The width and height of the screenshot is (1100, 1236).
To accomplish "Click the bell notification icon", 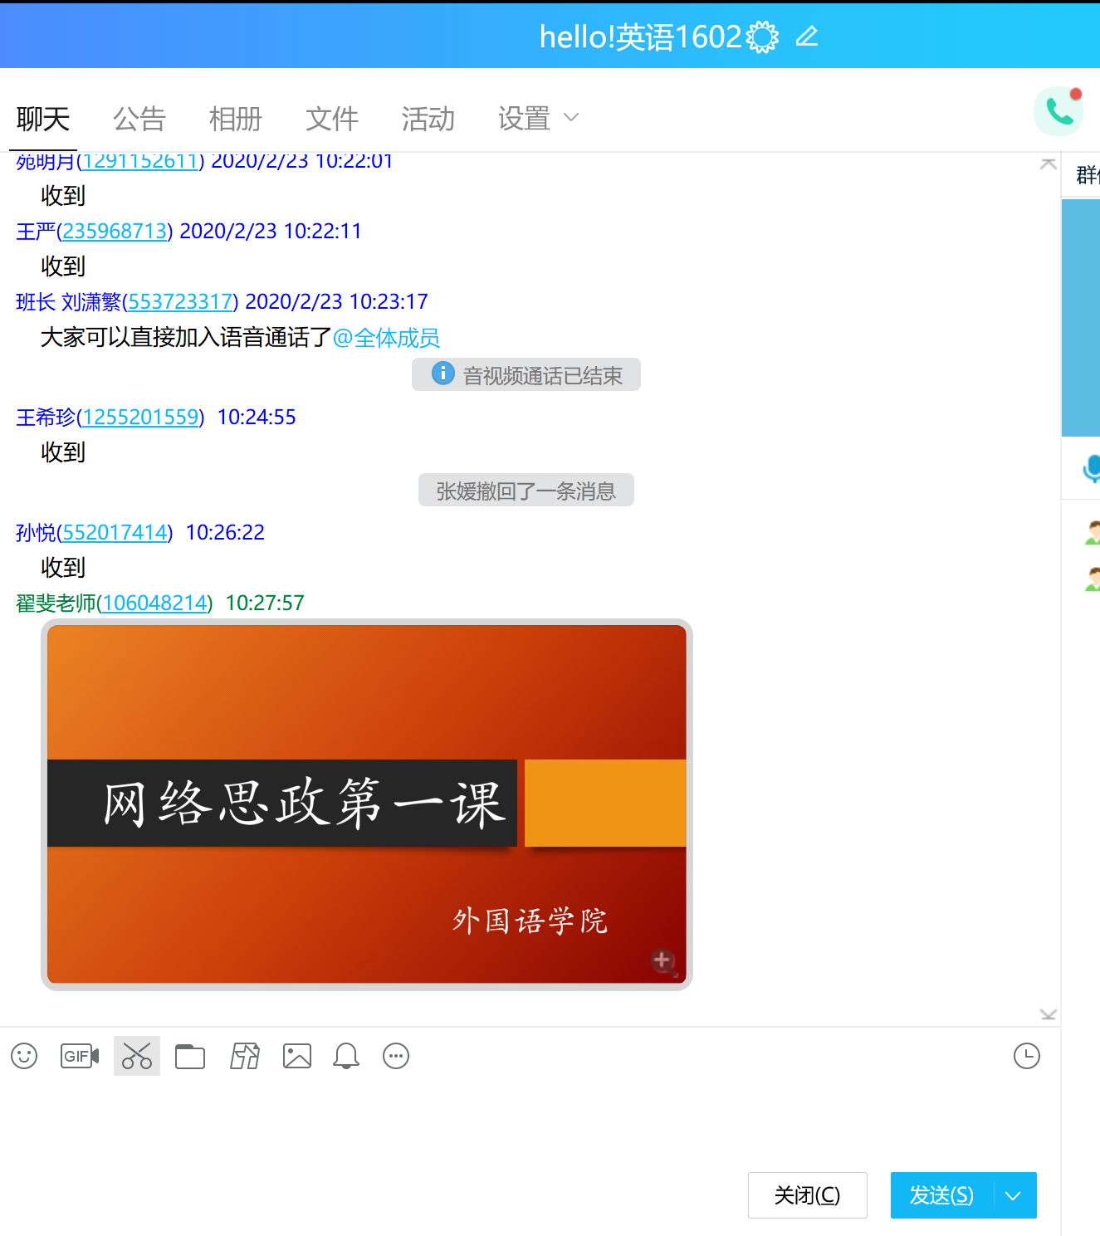I will (x=346, y=1056).
